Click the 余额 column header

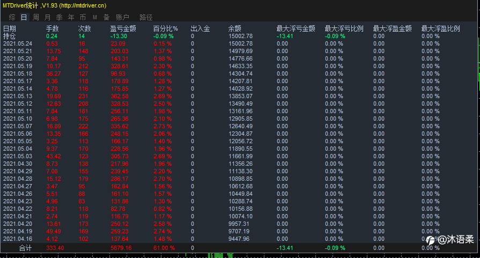(235, 28)
